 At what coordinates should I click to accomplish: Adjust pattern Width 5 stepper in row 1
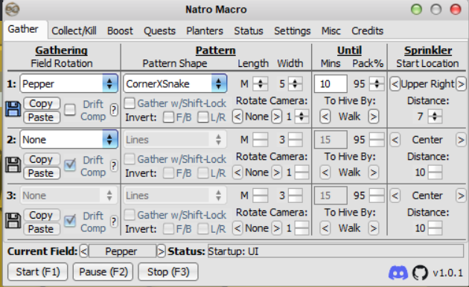(295, 84)
